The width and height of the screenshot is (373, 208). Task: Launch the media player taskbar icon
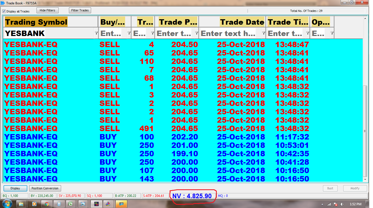pyautogui.click(x=34, y=204)
